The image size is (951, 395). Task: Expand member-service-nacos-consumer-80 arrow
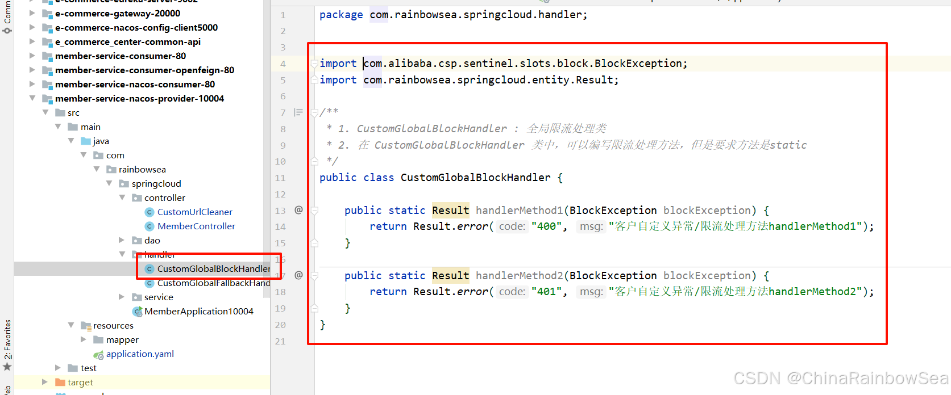[x=32, y=84]
